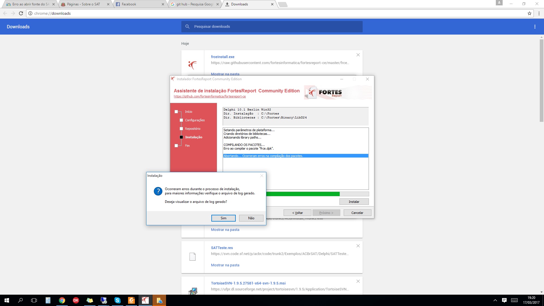Image resolution: width=544 pixels, height=306 pixels.
Task: Open the Chrome profile icon in the title bar
Action: click(x=499, y=3)
